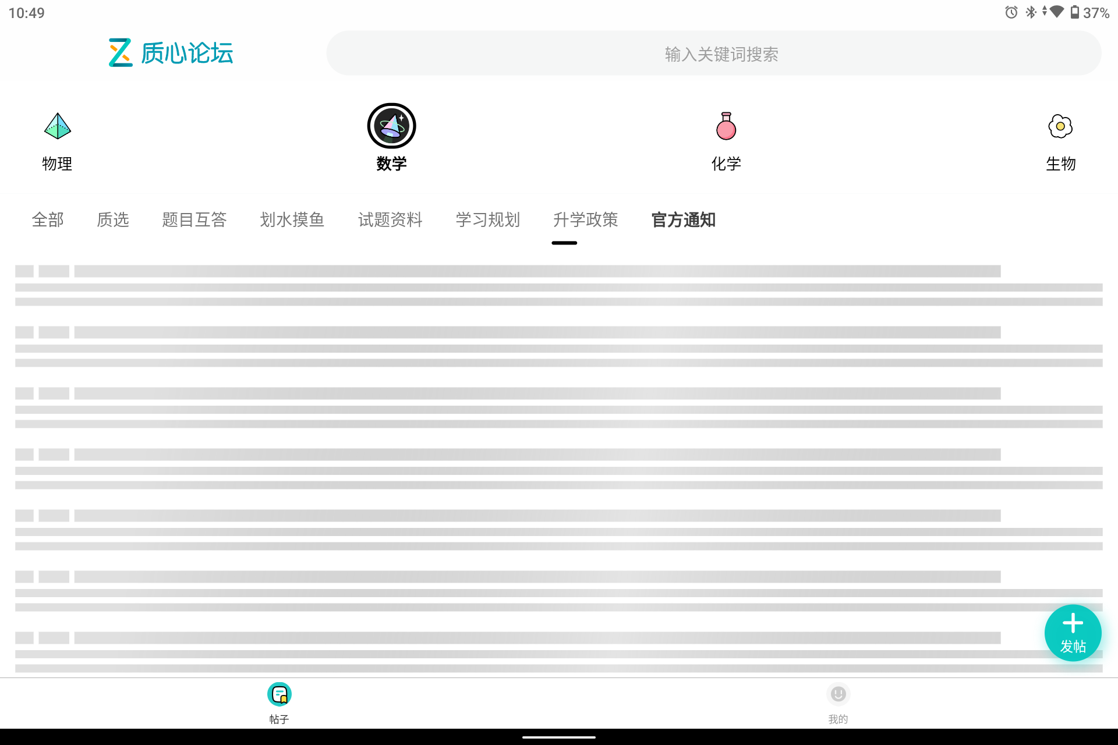Open the 划水摸鱼 tab
This screenshot has width=1118, height=745.
(x=292, y=220)
